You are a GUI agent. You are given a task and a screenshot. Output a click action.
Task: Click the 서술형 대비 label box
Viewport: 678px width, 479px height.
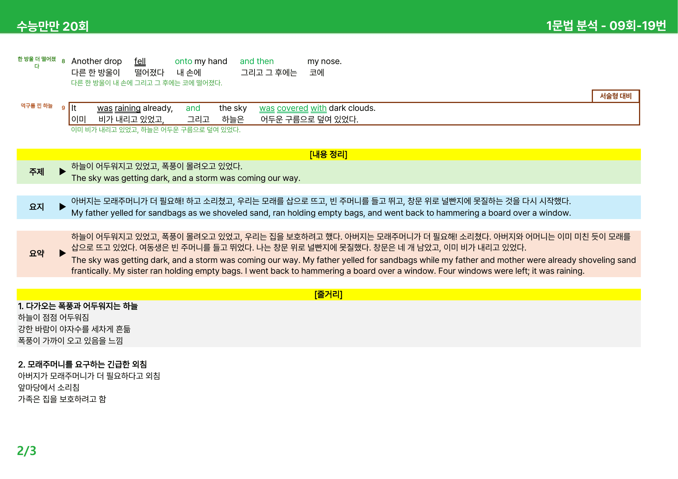[x=615, y=96]
